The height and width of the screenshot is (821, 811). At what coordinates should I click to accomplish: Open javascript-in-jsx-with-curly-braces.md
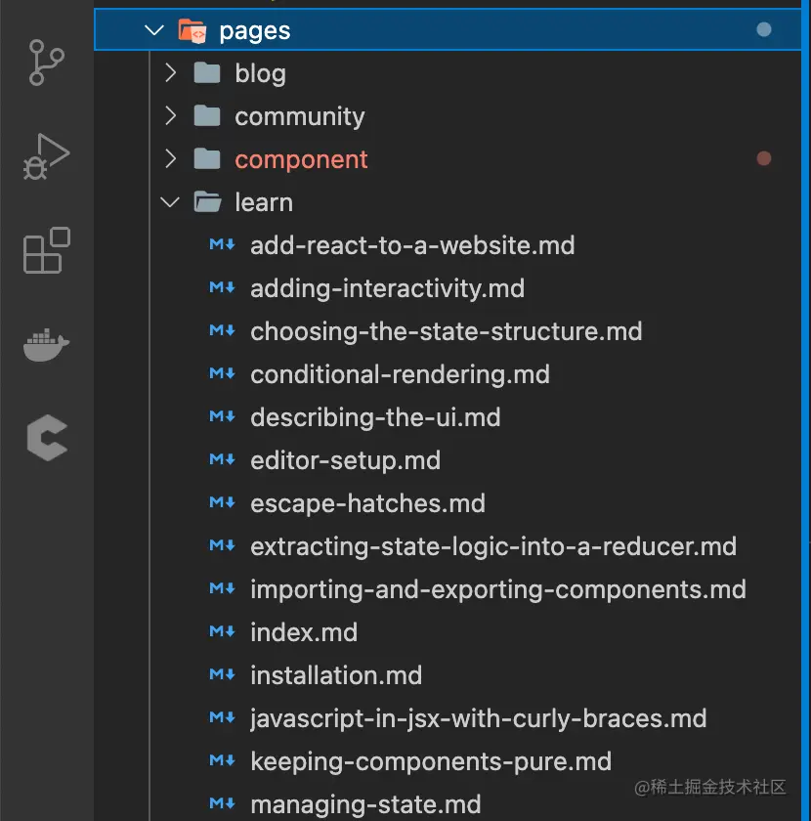coord(478,718)
